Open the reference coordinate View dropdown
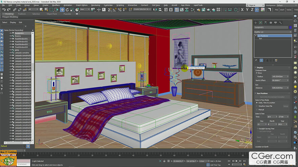This screenshot has height=167, width=298. coord(85,9)
